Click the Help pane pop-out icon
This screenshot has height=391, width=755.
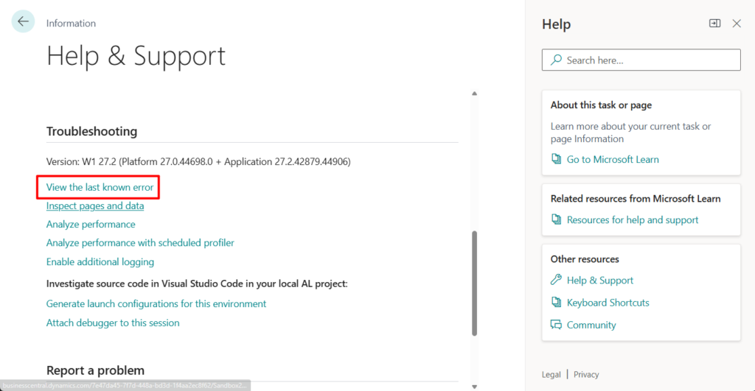(714, 24)
